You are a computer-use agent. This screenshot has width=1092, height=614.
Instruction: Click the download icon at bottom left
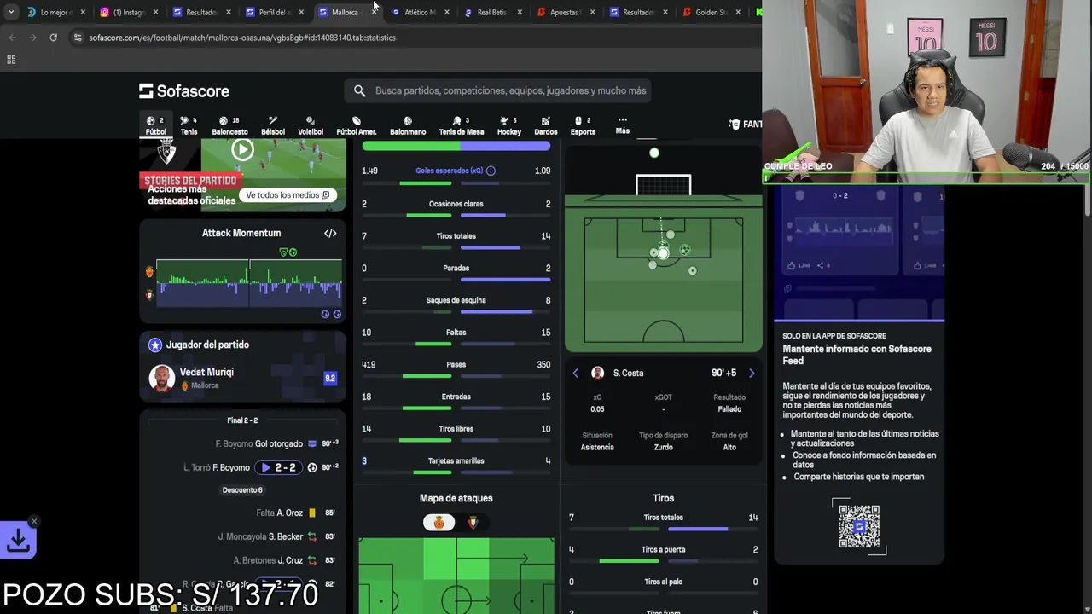tap(18, 541)
